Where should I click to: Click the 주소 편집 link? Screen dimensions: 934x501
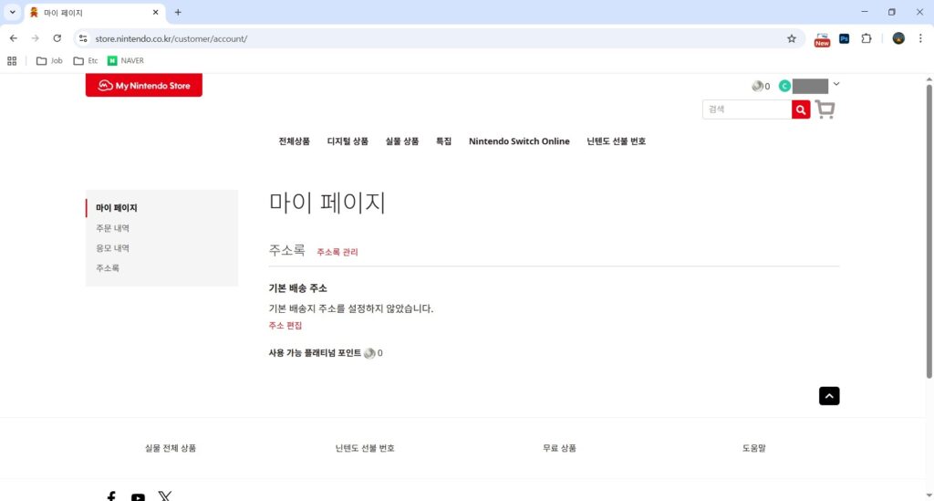point(285,326)
